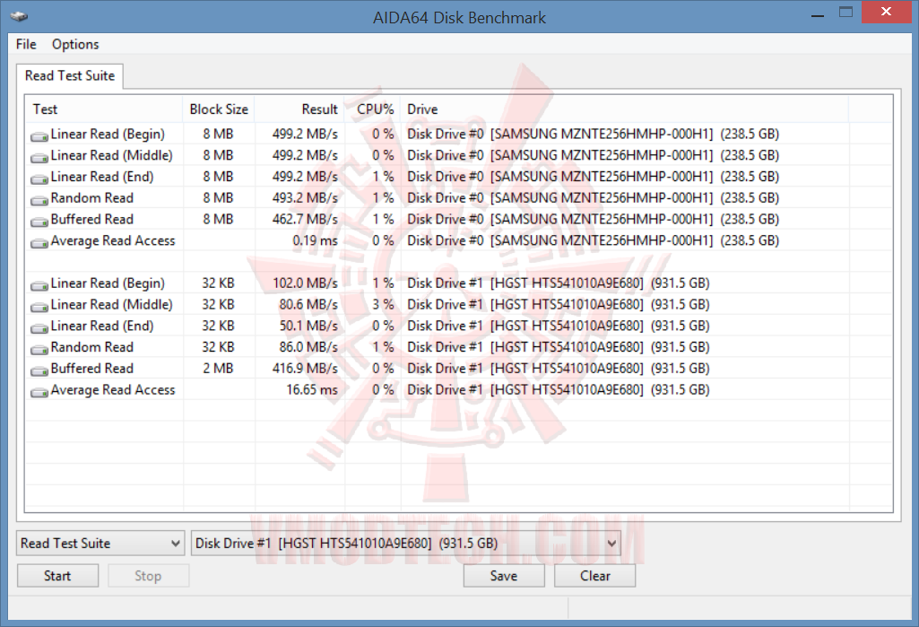Click the Linear Read (End) 50.1 MB/s test name
Image resolution: width=919 pixels, height=627 pixels.
coord(102,327)
